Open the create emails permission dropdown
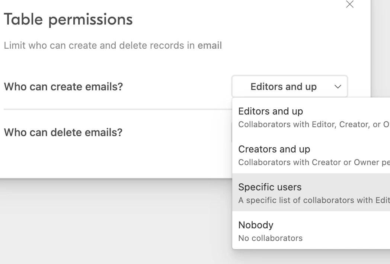The height and width of the screenshot is (264, 390). (x=290, y=87)
